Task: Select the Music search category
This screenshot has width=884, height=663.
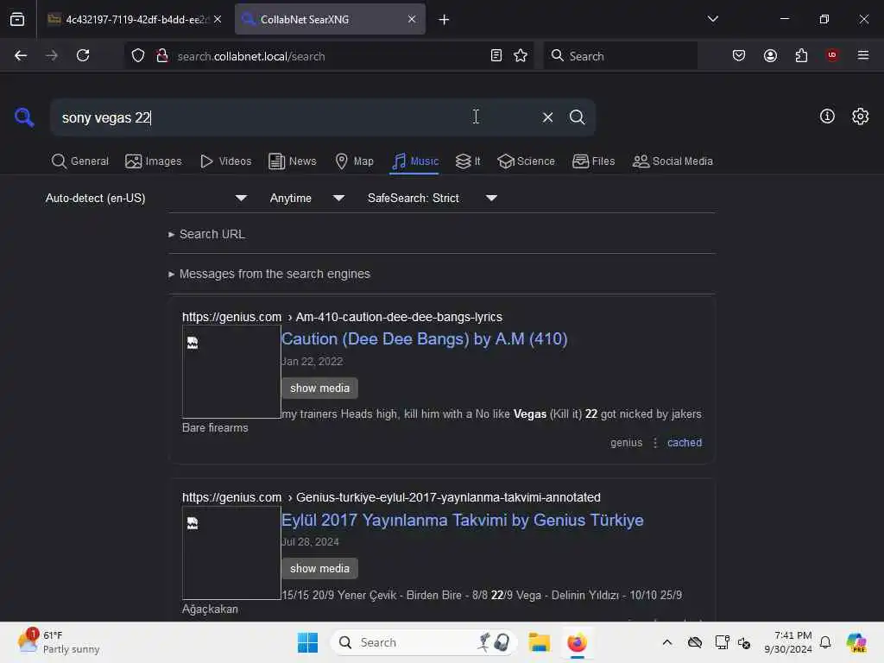Action: tap(415, 161)
